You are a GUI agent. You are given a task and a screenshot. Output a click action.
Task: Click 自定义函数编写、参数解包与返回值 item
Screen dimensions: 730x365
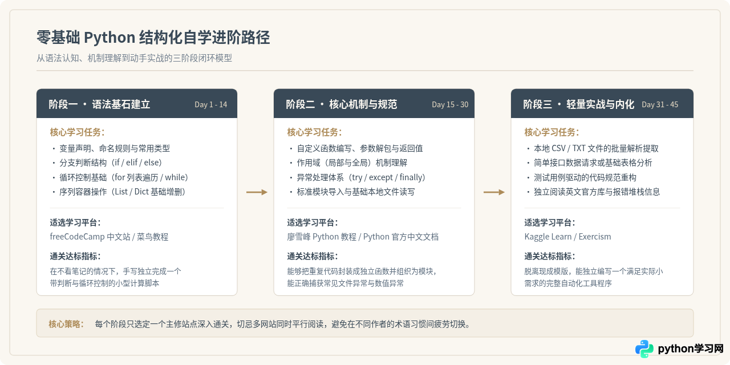[359, 148]
